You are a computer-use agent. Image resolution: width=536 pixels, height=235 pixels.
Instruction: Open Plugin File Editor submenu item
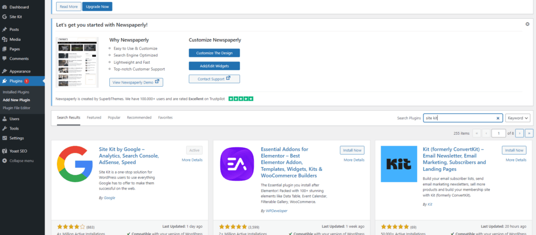click(17, 108)
